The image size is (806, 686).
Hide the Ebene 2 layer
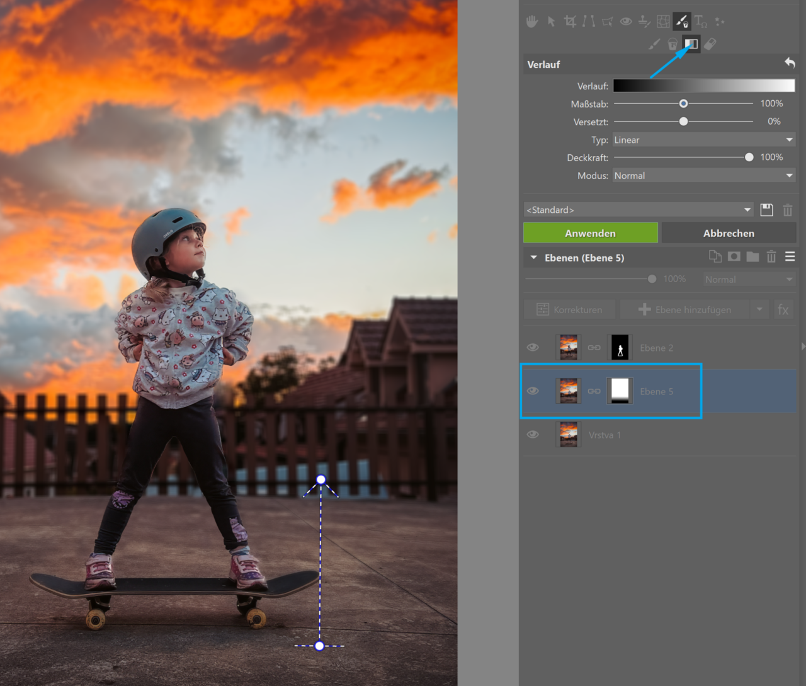(x=533, y=348)
